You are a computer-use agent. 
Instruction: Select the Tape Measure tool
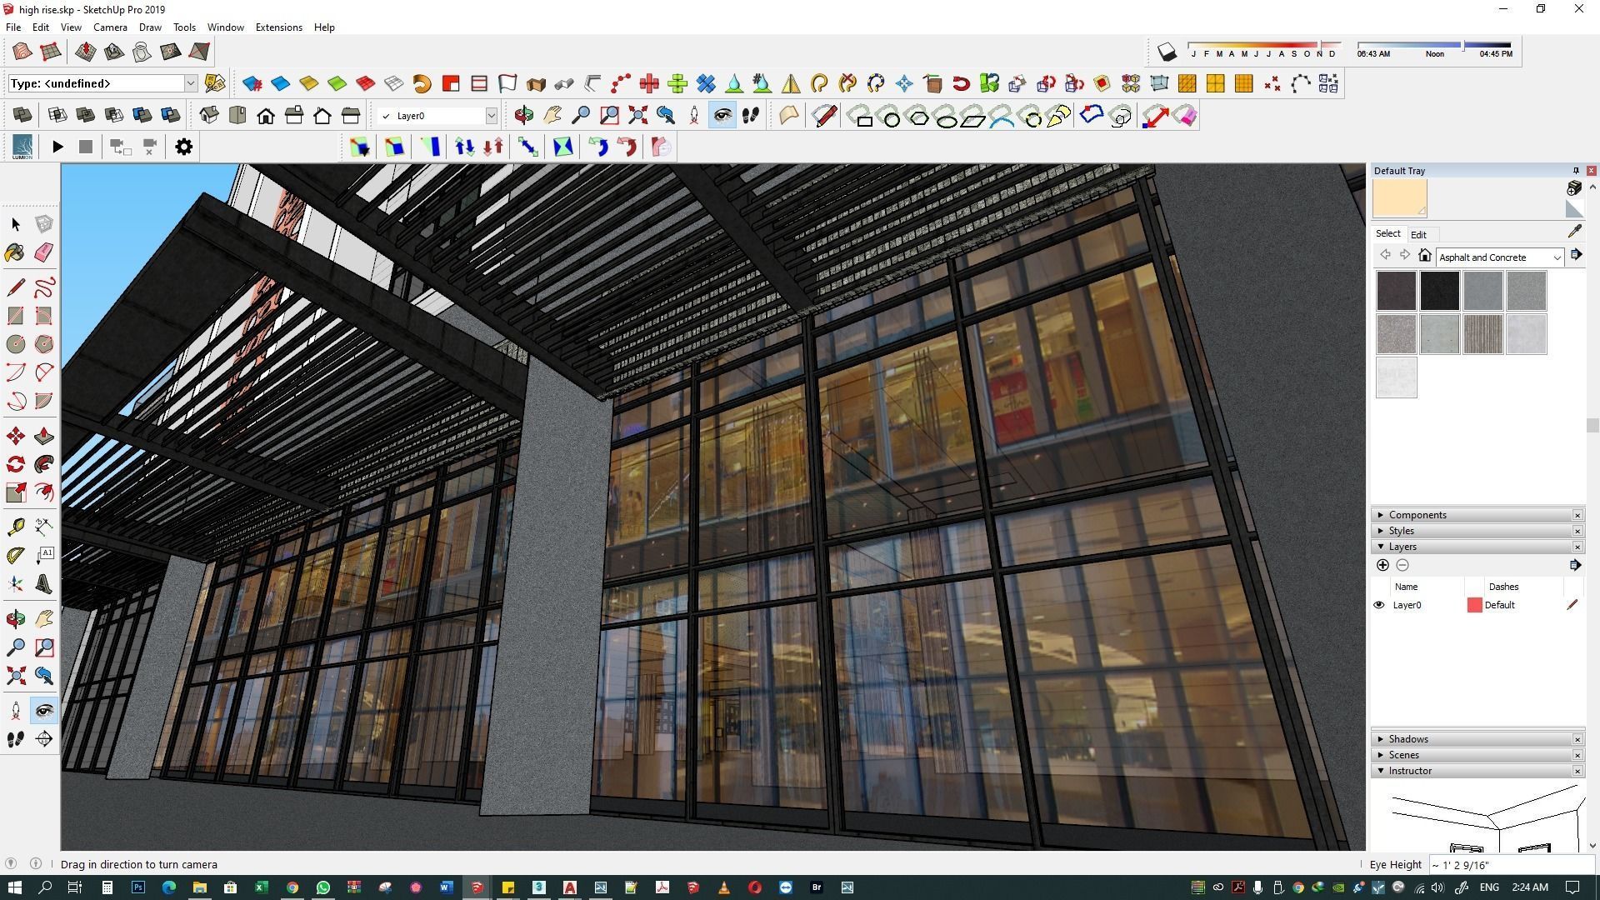[x=16, y=527]
